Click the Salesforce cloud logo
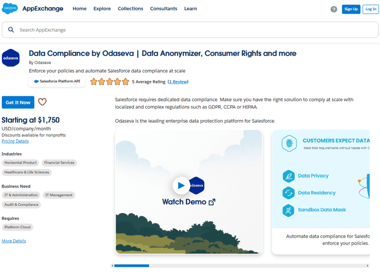 point(9,9)
